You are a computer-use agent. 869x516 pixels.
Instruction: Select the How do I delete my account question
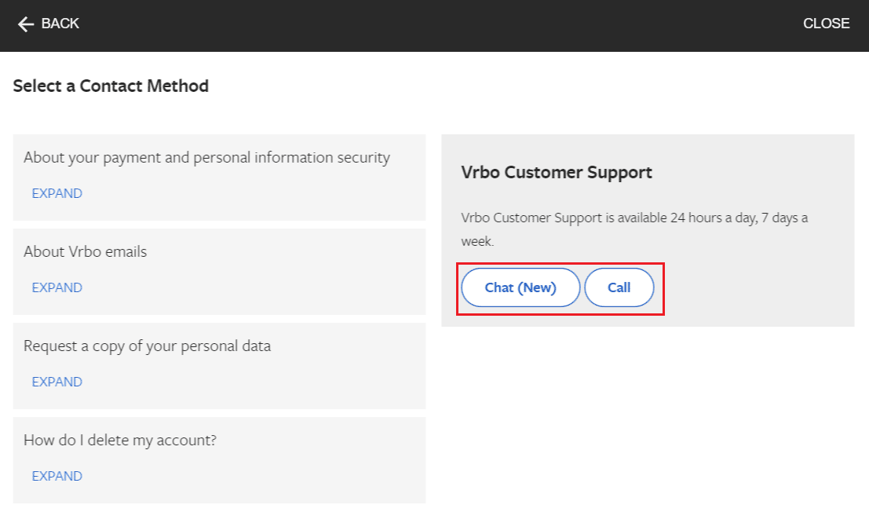point(120,441)
